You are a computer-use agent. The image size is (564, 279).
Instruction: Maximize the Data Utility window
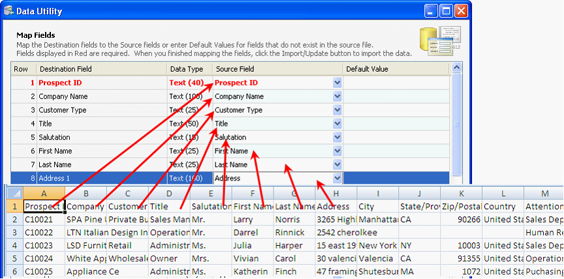coord(446,10)
